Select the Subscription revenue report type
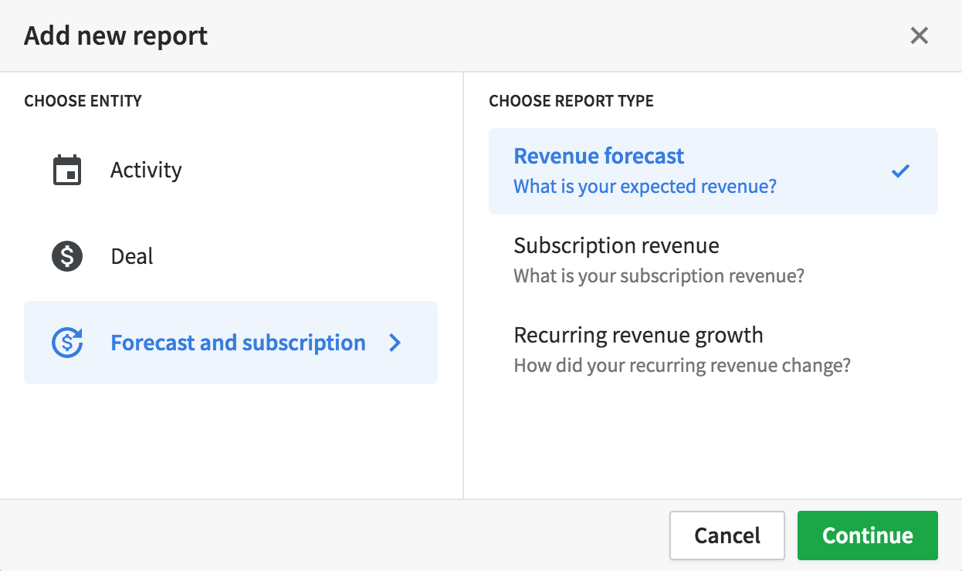Viewport: 962px width, 571px height. coord(713,261)
